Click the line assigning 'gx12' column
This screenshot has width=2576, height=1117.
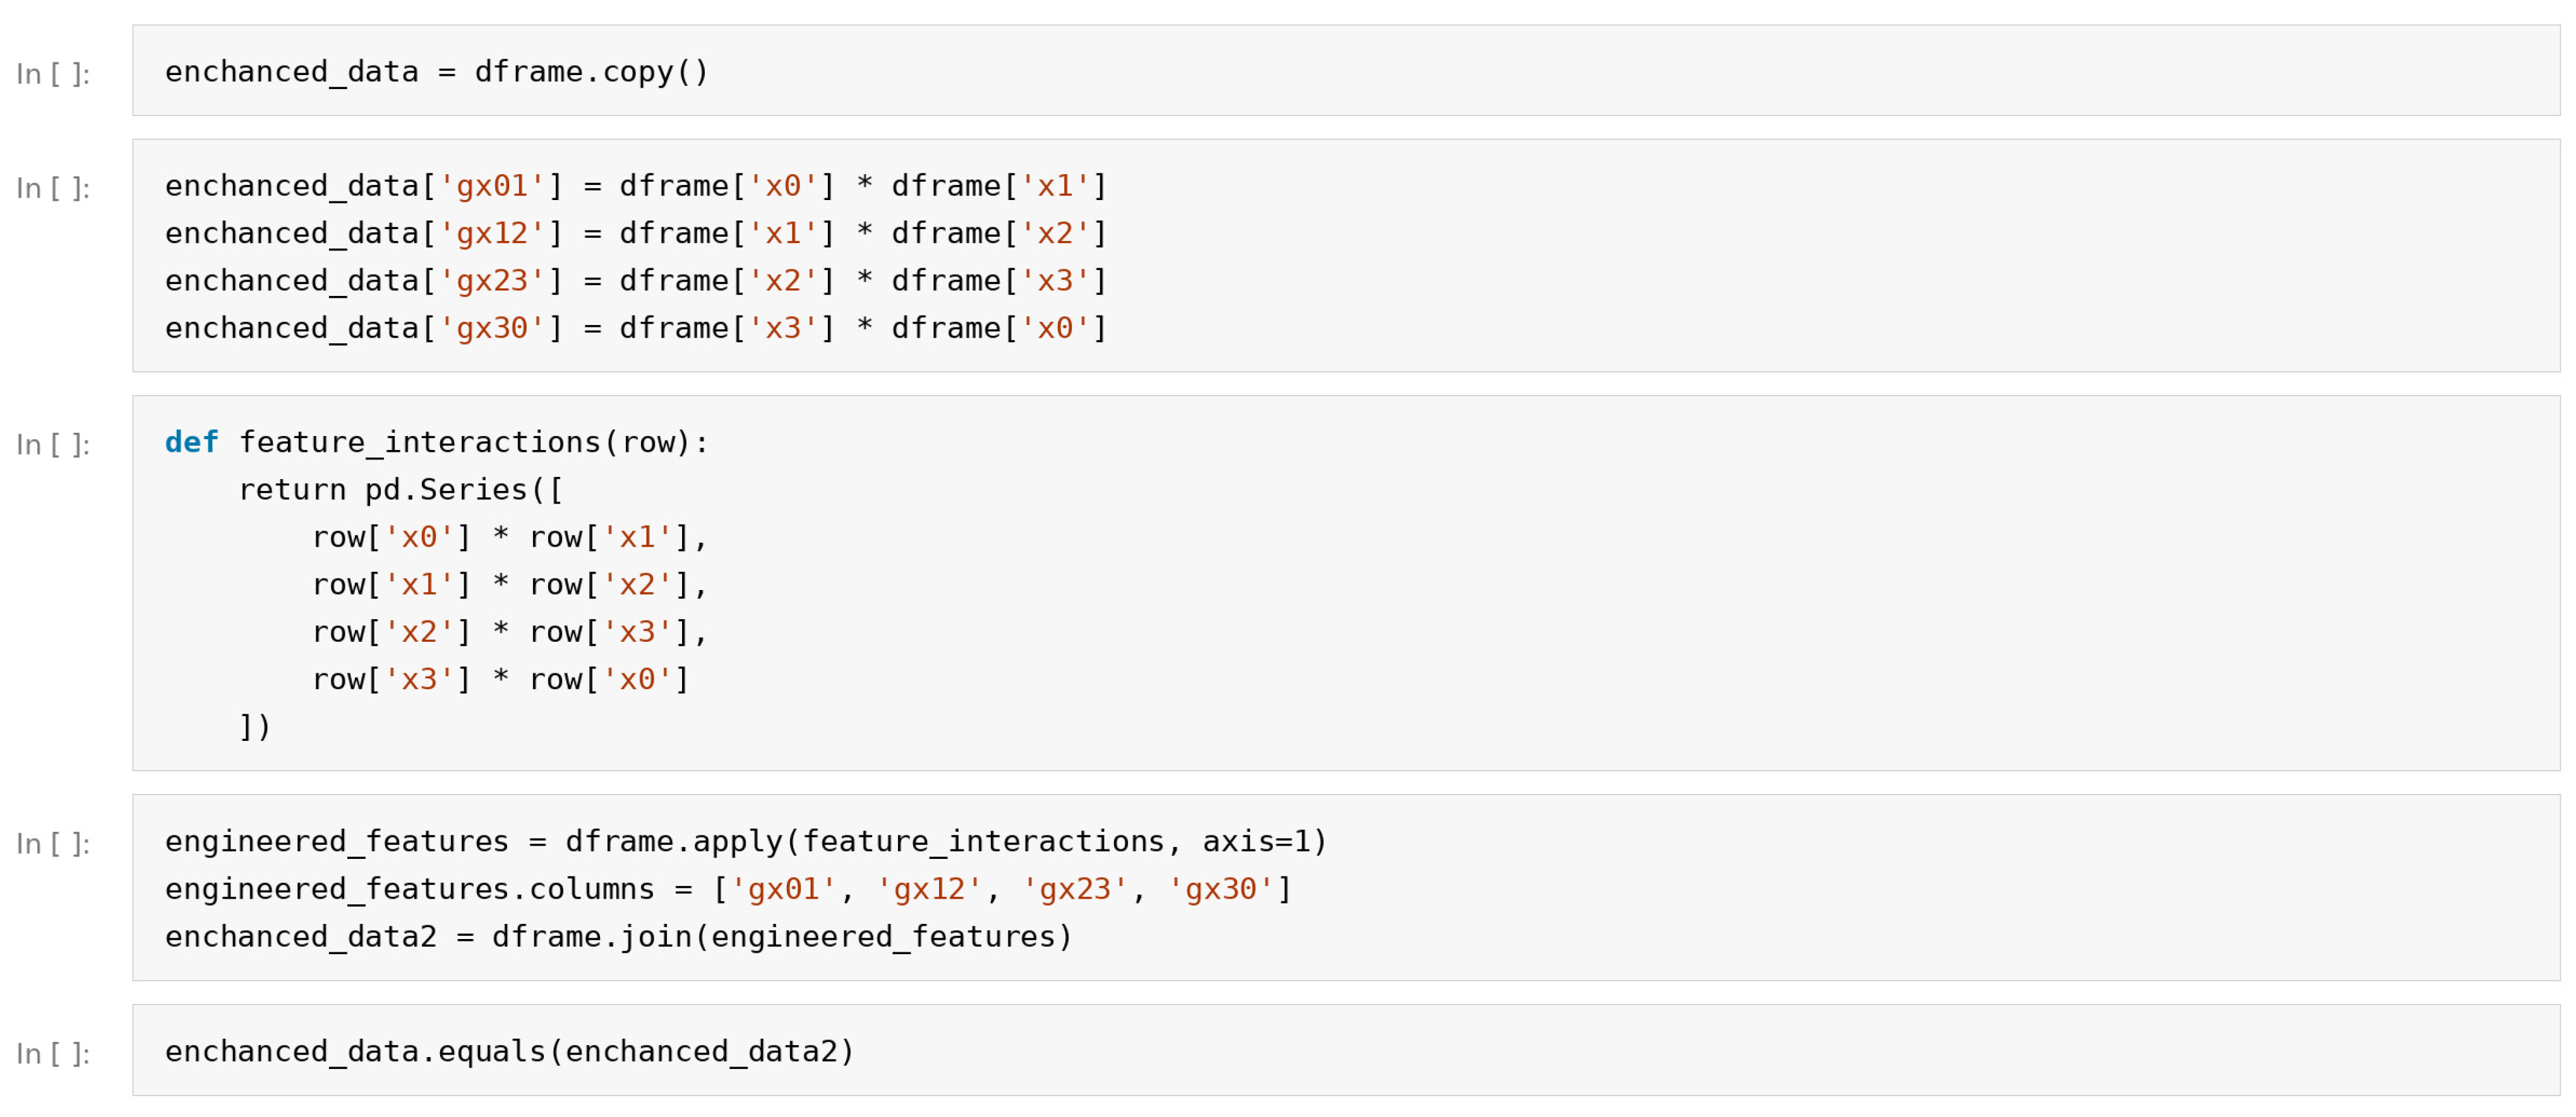pyautogui.click(x=636, y=233)
